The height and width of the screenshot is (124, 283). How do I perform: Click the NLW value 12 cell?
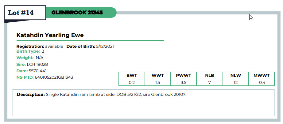tap(235, 82)
